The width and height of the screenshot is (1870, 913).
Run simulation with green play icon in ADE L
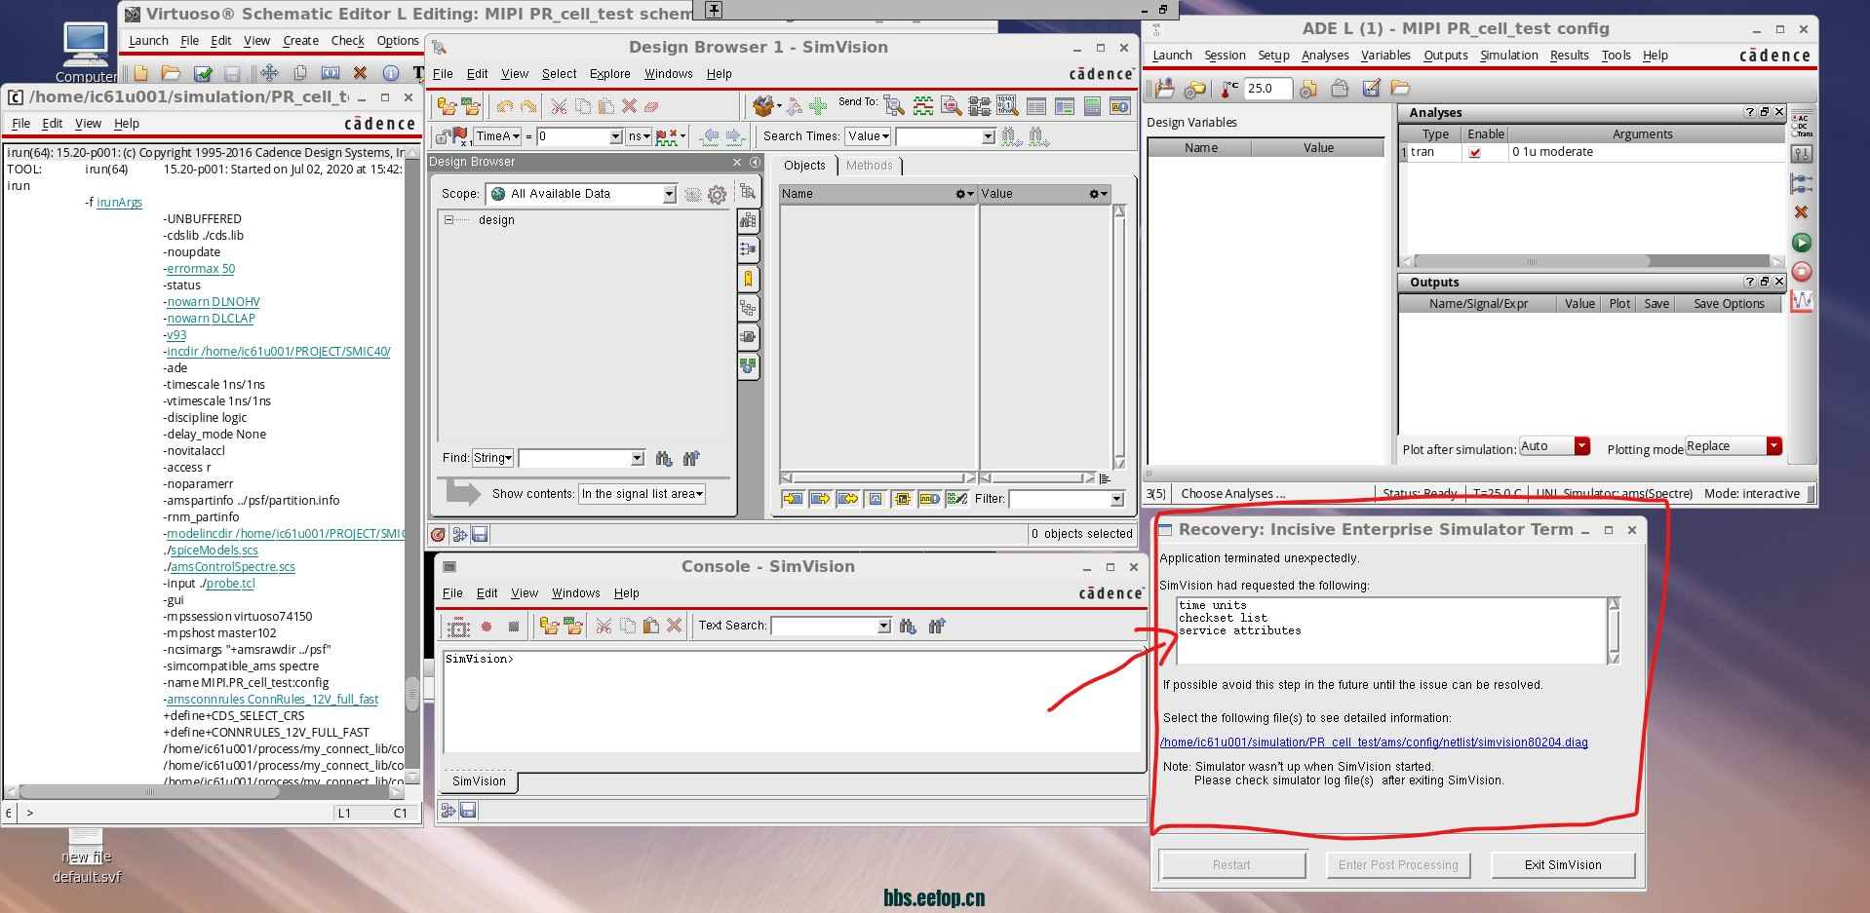[x=1802, y=243]
